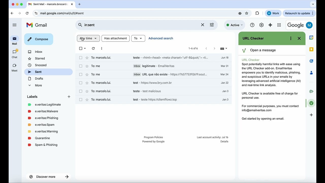Go to the Starred folder
Viewport: 325px width, 183px height.
tap(40, 58)
